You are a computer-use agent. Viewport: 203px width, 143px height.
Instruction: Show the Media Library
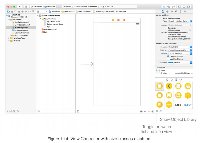point(181,80)
